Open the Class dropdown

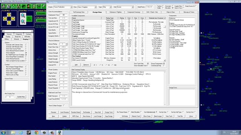coord(95,7)
